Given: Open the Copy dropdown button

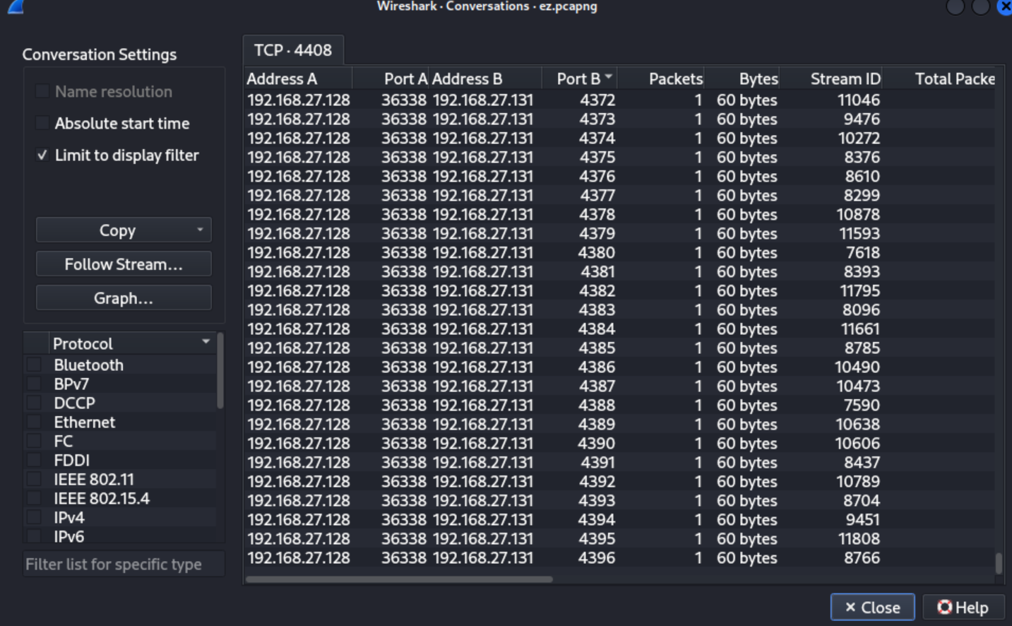Looking at the screenshot, I should coord(124,230).
